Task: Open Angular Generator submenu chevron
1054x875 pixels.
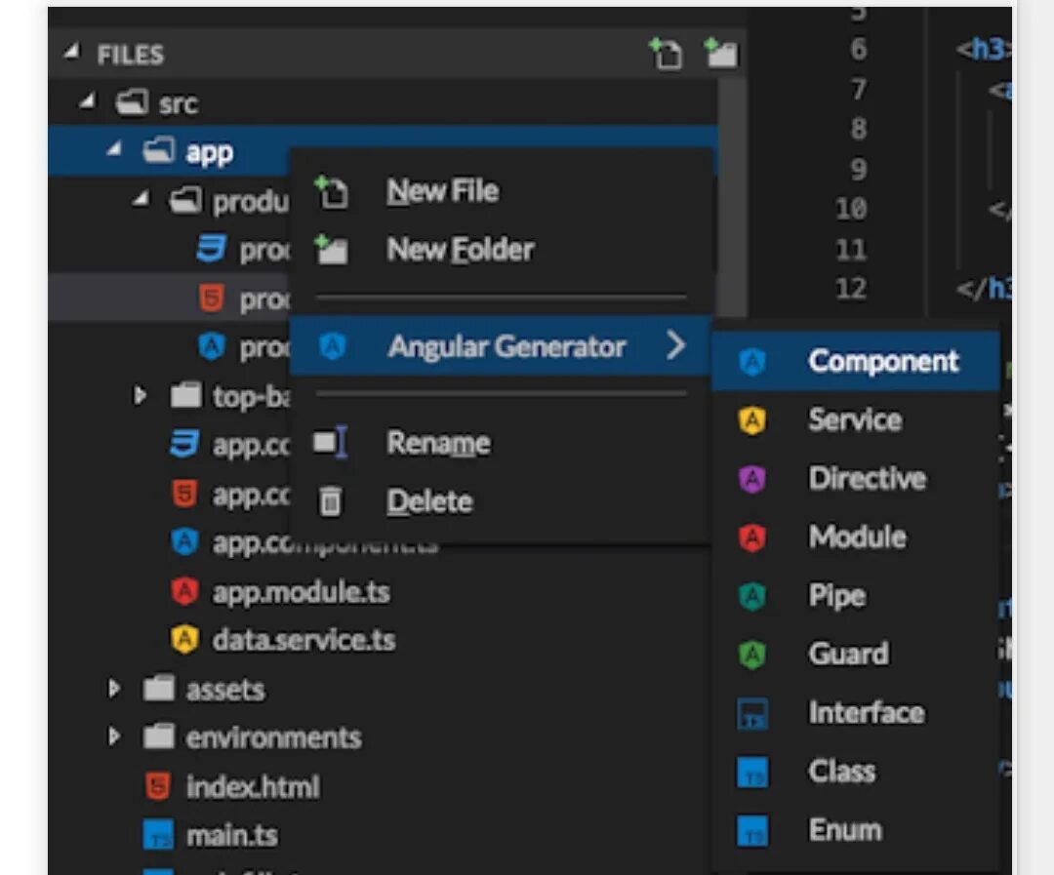Action: click(675, 345)
